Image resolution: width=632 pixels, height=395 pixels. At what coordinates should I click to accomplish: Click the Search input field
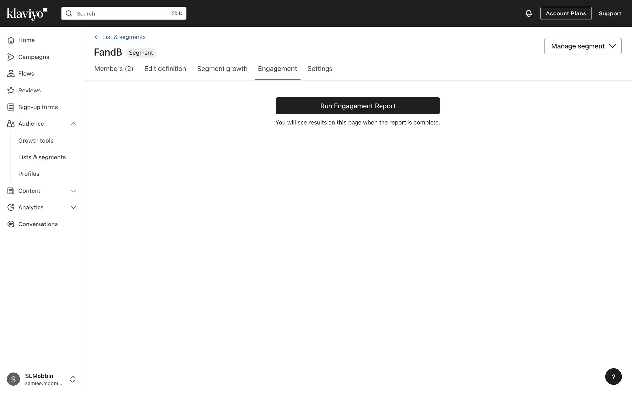[123, 13]
